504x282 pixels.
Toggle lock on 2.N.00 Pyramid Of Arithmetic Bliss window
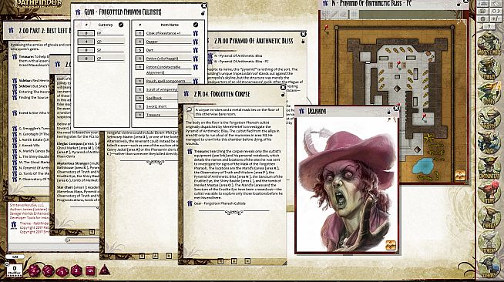[303, 42]
